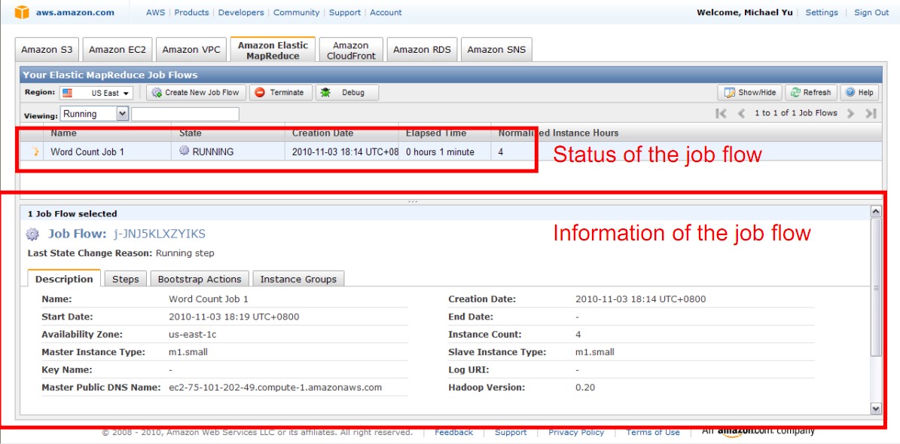Image resolution: width=900 pixels, height=444 pixels.
Task: Click the orange row indicator icon
Action: point(36,152)
